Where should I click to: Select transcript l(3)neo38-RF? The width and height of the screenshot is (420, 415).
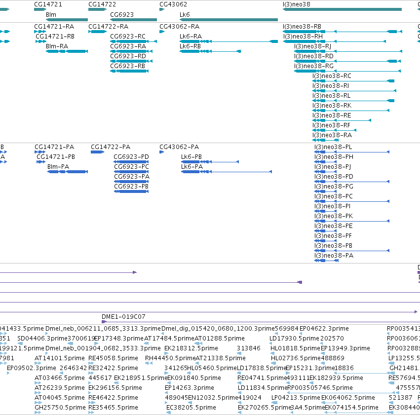[x=331, y=125]
